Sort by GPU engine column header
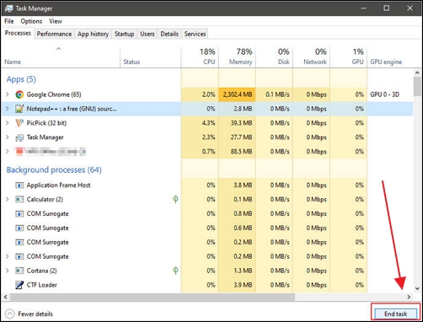 tap(390, 57)
